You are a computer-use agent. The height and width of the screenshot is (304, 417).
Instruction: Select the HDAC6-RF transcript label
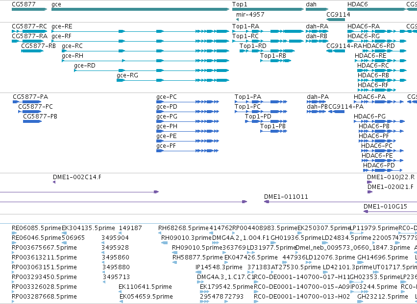point(373,85)
